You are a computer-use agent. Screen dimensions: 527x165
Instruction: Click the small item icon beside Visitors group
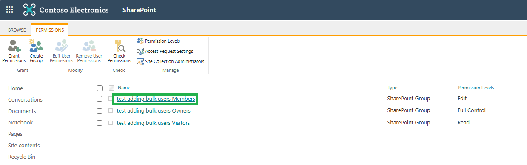(x=111, y=123)
